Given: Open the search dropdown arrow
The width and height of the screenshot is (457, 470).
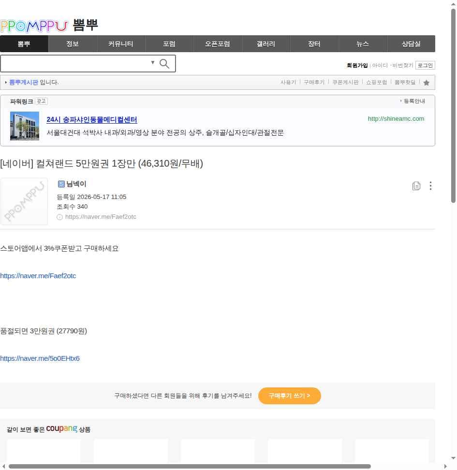Looking at the screenshot, I should tap(153, 62).
